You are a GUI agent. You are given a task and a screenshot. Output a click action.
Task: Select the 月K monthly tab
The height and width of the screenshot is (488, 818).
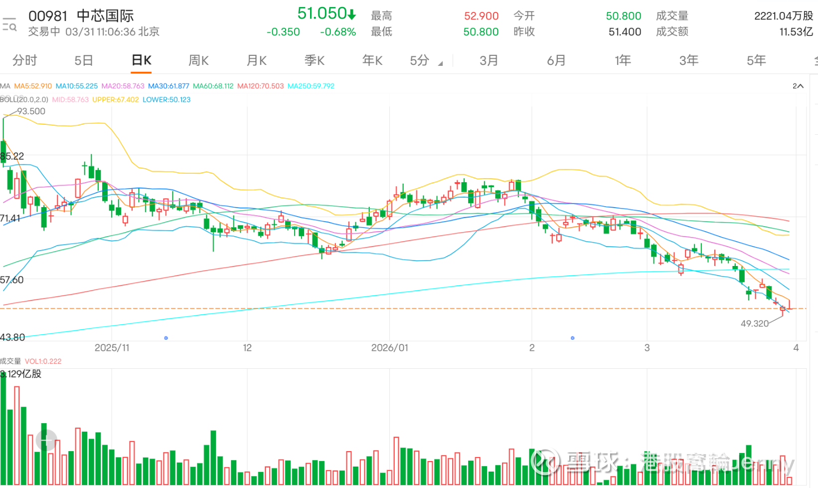tap(257, 60)
